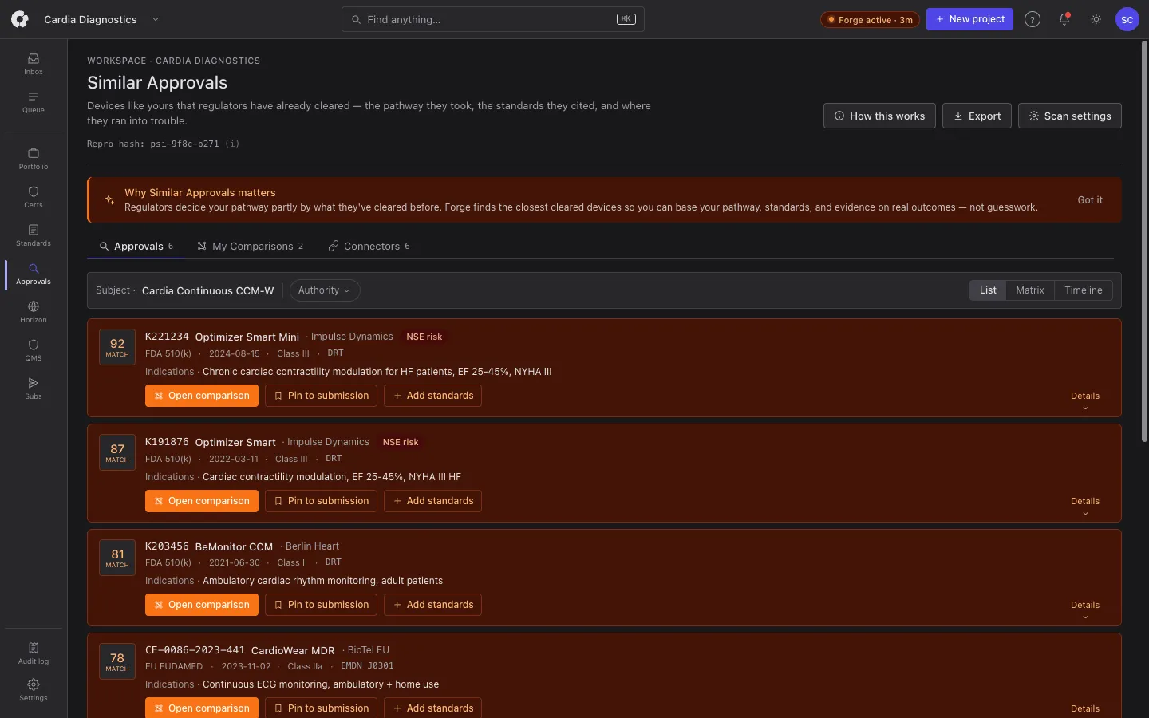Click the 81 match score badge
The width and height of the screenshot is (1149, 718).
tap(117, 558)
